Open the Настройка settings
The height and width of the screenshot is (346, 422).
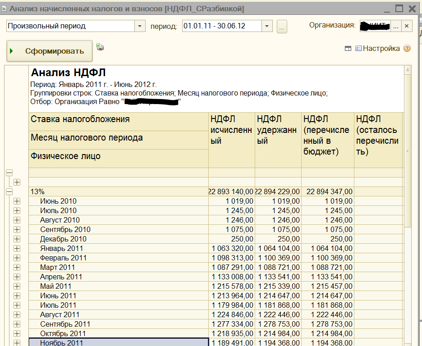pos(378,48)
